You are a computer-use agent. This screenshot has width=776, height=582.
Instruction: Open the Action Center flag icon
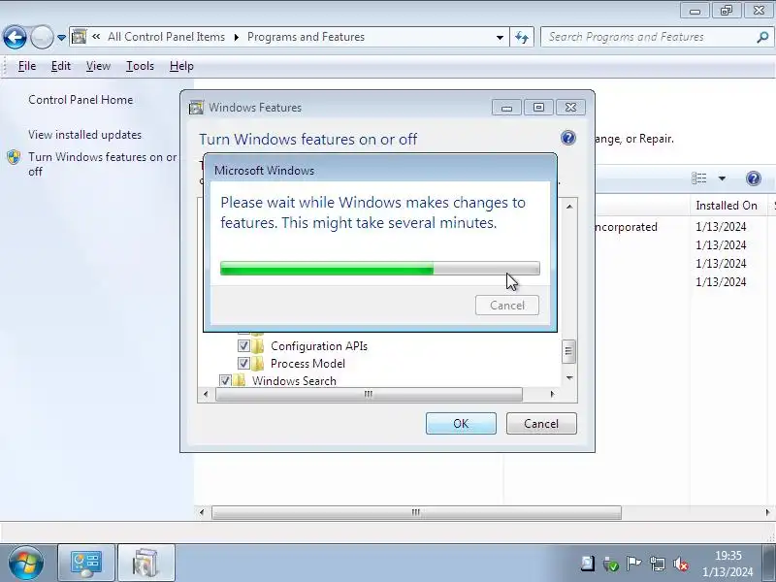pos(634,564)
